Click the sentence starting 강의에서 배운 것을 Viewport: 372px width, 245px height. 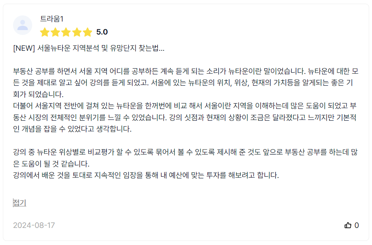pyautogui.click(x=146, y=175)
